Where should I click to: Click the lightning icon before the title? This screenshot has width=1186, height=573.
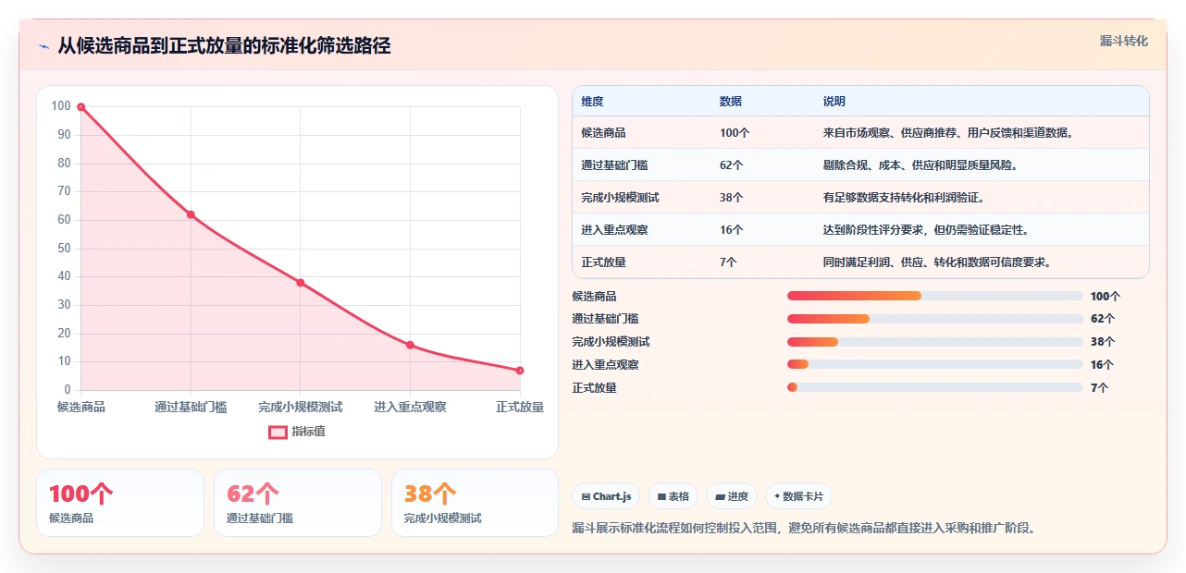click(43, 46)
